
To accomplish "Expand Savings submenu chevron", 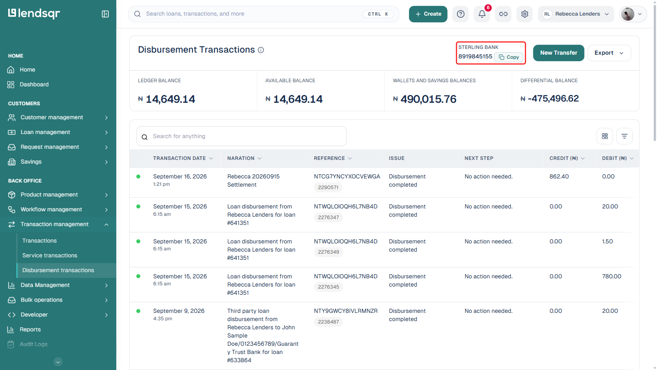I will pyautogui.click(x=106, y=162).
